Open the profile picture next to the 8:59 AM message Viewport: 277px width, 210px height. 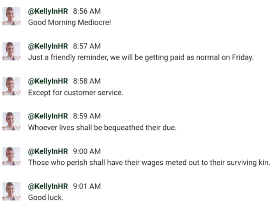[x=12, y=121]
